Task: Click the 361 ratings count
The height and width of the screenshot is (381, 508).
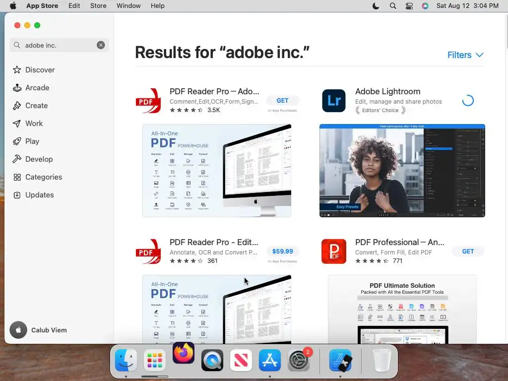Action: click(212, 261)
